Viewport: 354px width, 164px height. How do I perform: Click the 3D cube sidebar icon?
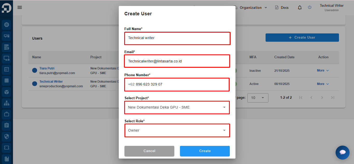[6, 92]
